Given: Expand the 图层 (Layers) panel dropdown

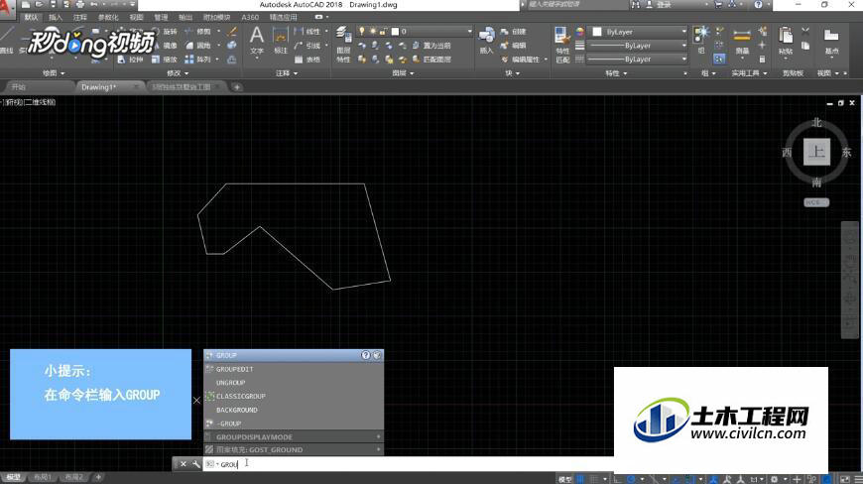Looking at the screenshot, I should 403,73.
